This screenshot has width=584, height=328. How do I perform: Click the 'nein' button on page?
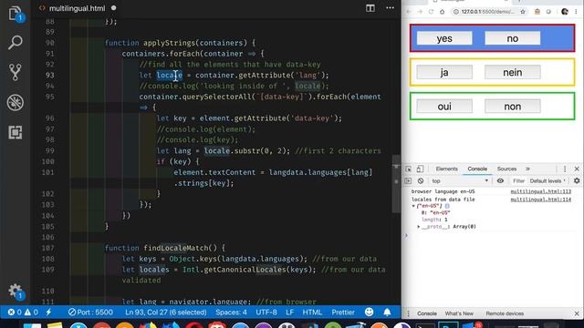click(x=513, y=72)
